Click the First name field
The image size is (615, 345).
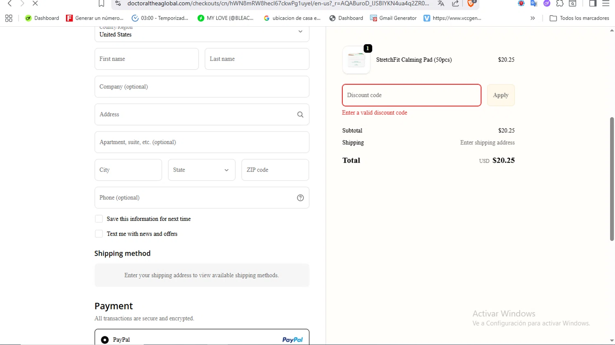(146, 59)
